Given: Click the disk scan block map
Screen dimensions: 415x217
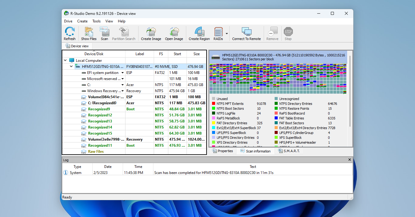Looking at the screenshot, I should pyautogui.click(x=278, y=79).
